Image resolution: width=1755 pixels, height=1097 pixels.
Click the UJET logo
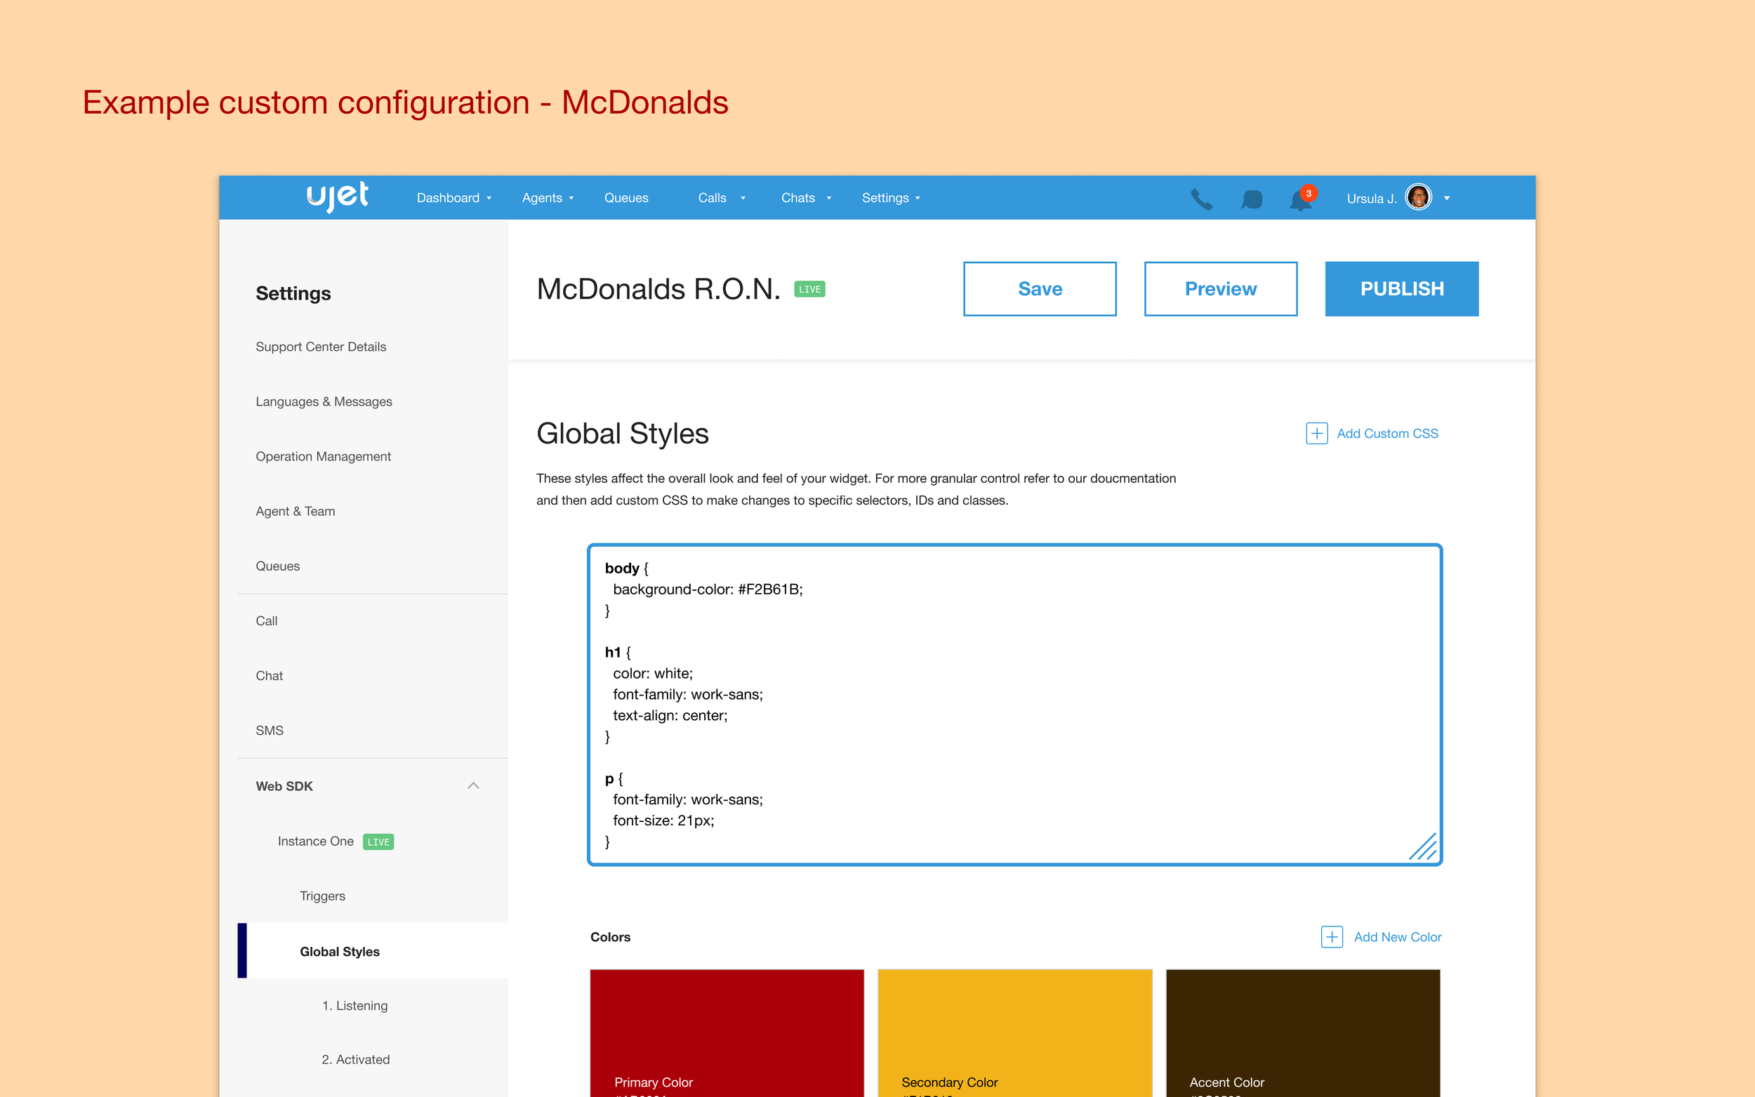(338, 197)
